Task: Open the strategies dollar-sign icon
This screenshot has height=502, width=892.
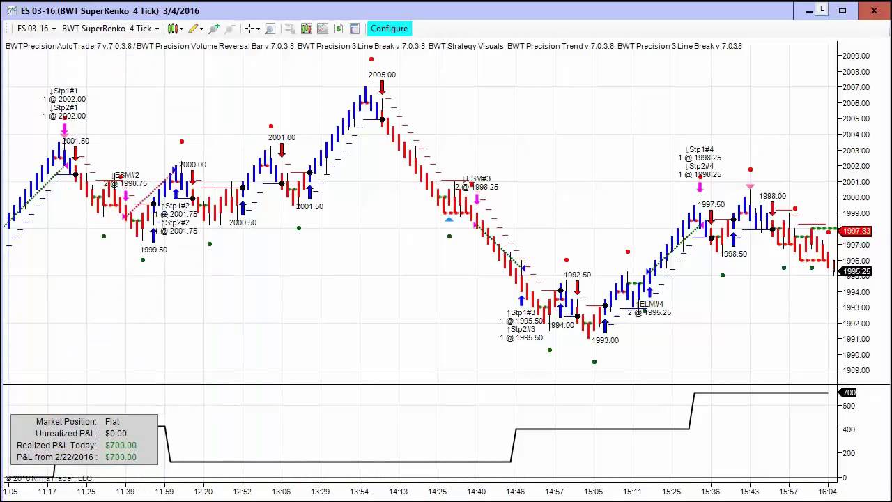Action: pyautogui.click(x=339, y=29)
